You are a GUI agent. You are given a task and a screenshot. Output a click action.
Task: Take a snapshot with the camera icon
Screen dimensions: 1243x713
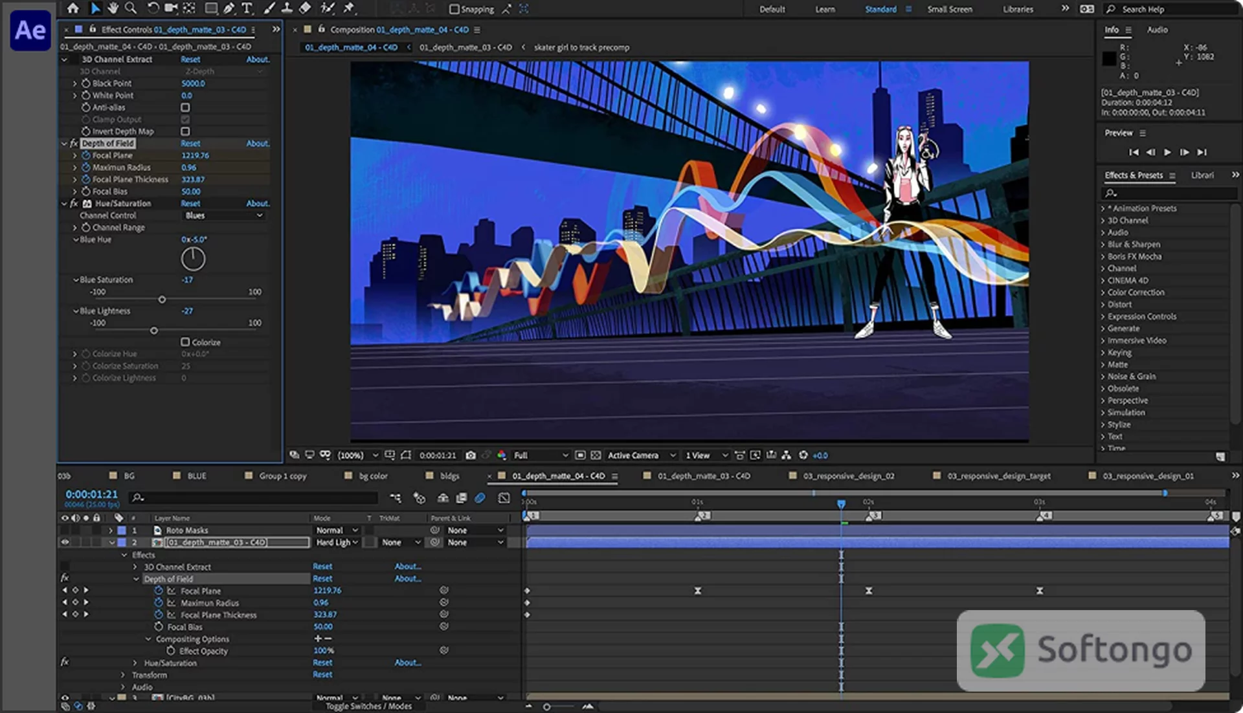(x=471, y=455)
